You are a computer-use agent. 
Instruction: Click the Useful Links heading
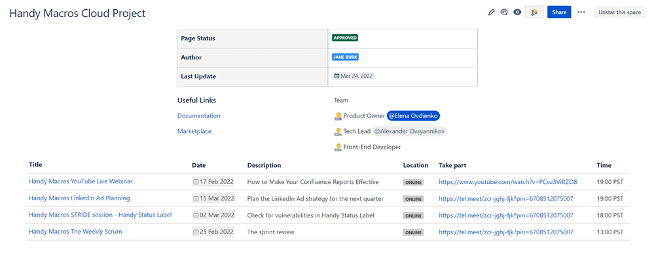(x=197, y=100)
